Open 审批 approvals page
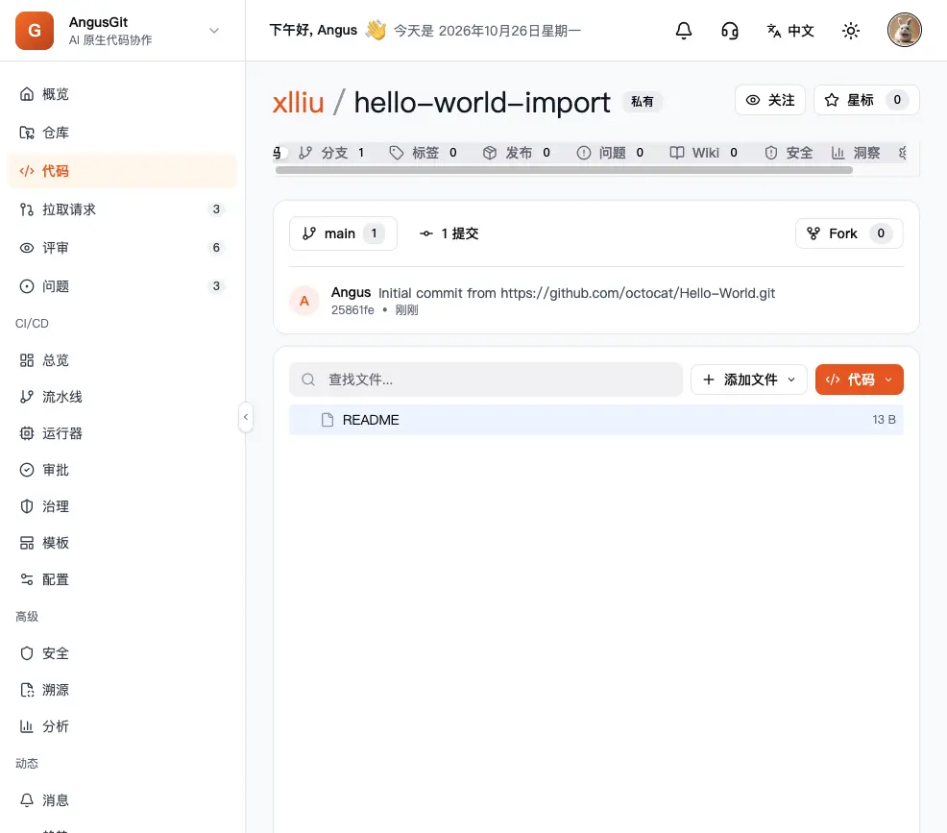The width and height of the screenshot is (947, 833). (122, 470)
